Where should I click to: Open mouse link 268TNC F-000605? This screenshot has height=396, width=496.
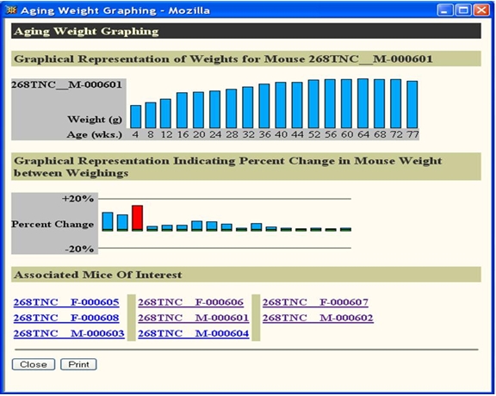(x=66, y=302)
